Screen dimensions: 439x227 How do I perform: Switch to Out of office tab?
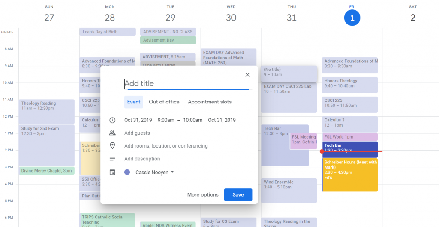(x=164, y=102)
